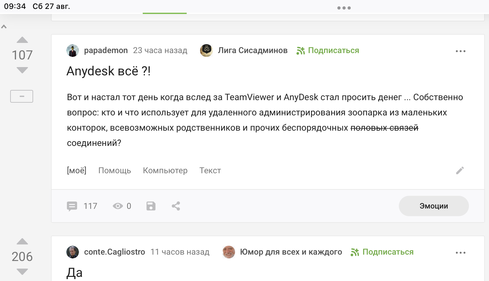Open conte.Cagliostro avatar
This screenshot has height=281, width=489.
coord(73,252)
